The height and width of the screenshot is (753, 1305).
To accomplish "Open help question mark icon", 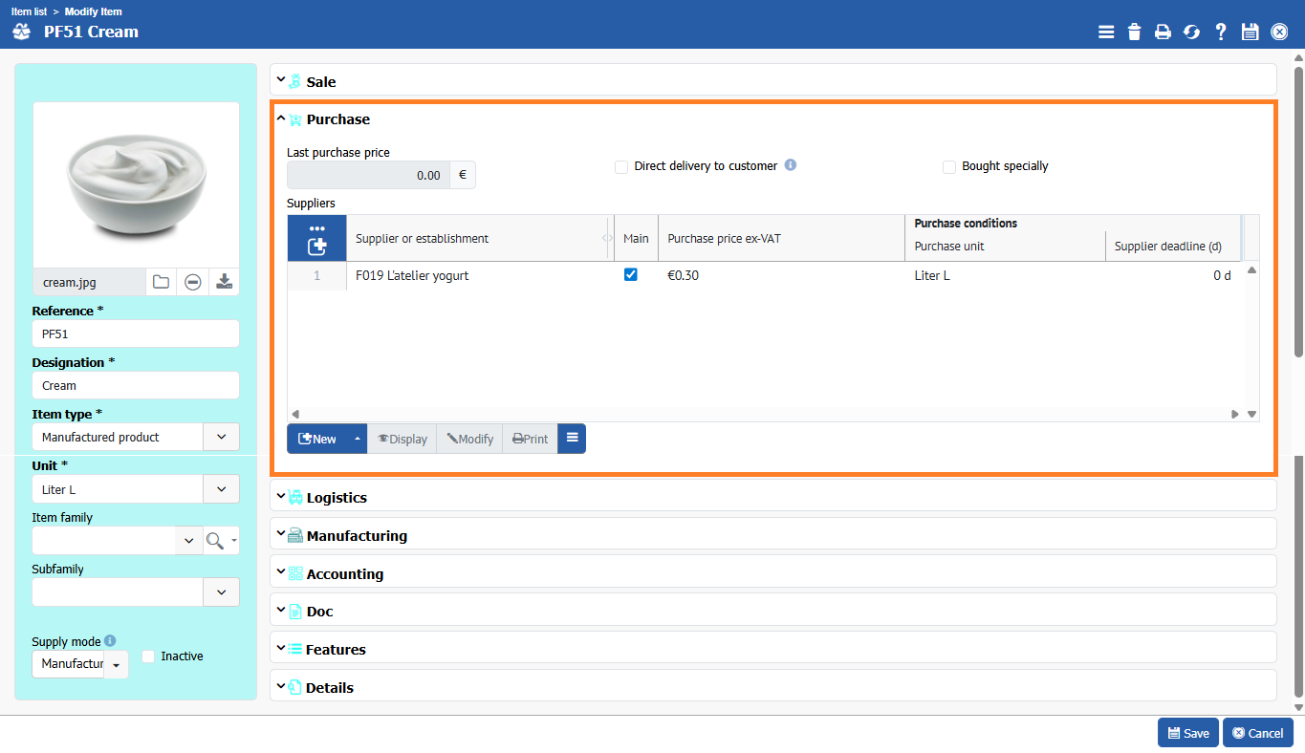I will [x=1221, y=32].
